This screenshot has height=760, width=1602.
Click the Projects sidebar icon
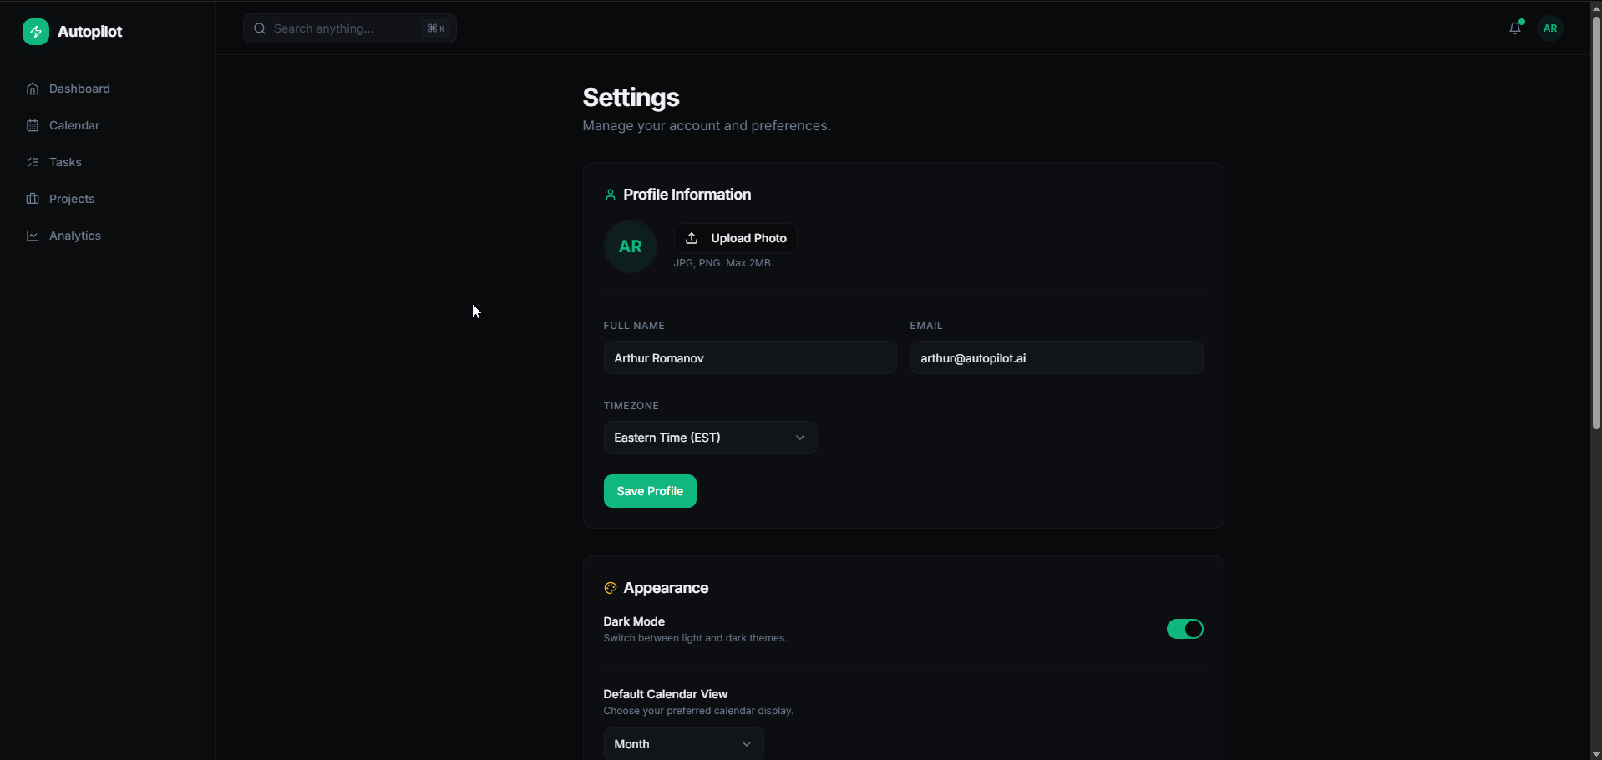click(x=33, y=199)
